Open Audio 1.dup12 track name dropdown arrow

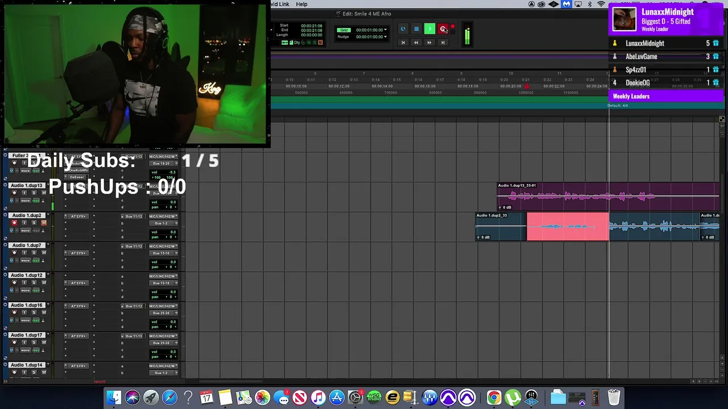tap(48, 276)
